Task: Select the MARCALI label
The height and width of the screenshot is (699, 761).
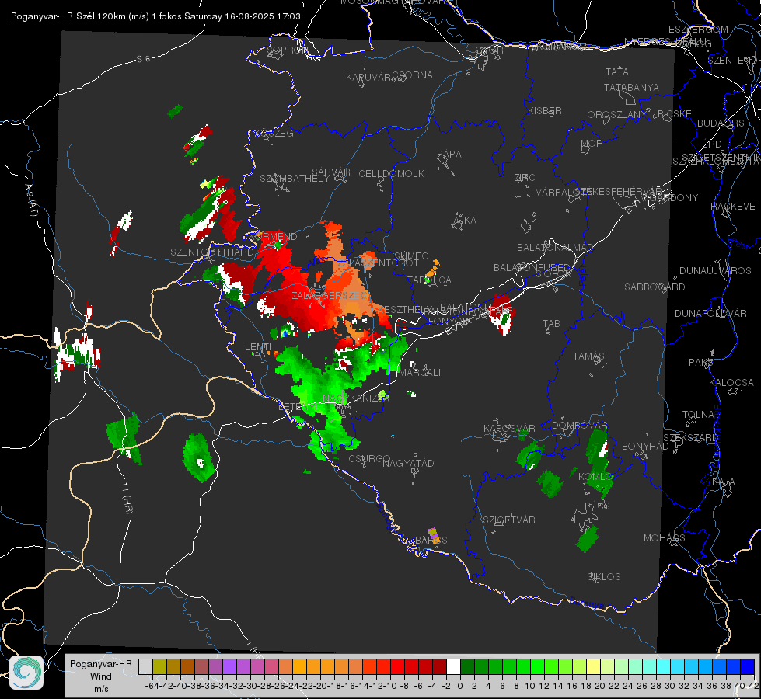Action: click(x=419, y=373)
